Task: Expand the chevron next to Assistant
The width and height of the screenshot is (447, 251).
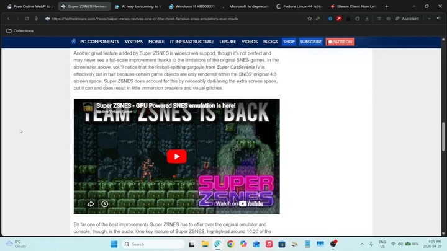Action: tap(429, 19)
